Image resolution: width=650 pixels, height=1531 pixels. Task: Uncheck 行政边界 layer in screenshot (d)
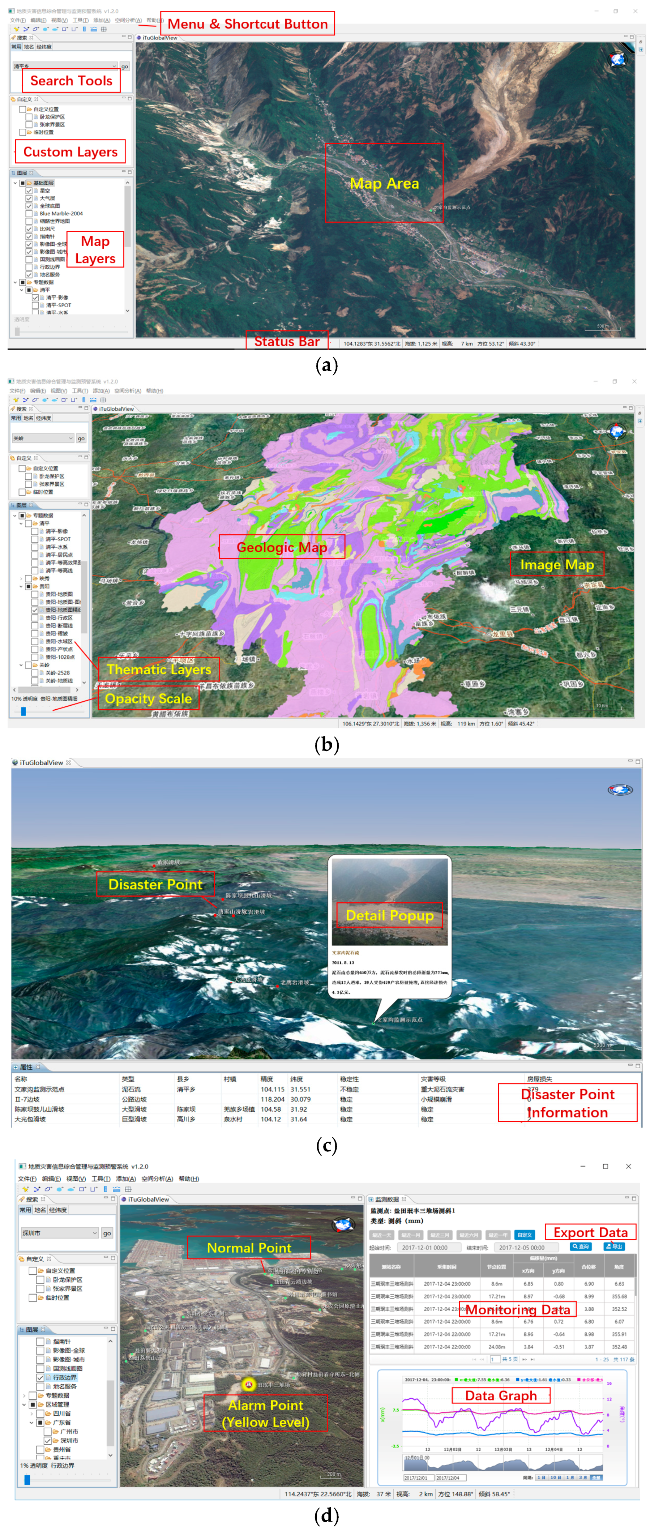[x=40, y=1377]
